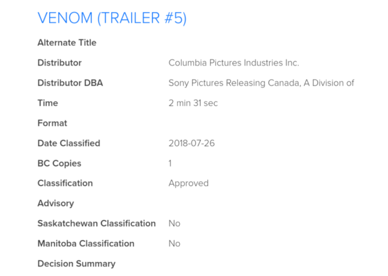Select the Approved classification value
The width and height of the screenshot is (388, 276).
[189, 184]
